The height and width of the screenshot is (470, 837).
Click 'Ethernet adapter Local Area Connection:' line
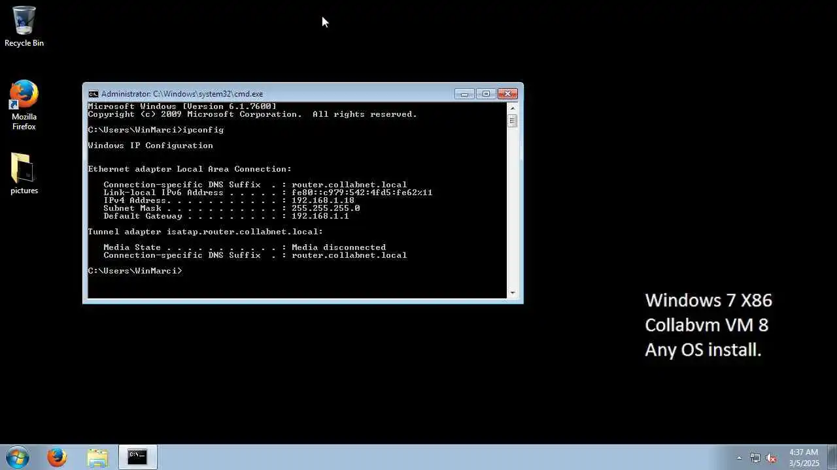[x=190, y=169]
